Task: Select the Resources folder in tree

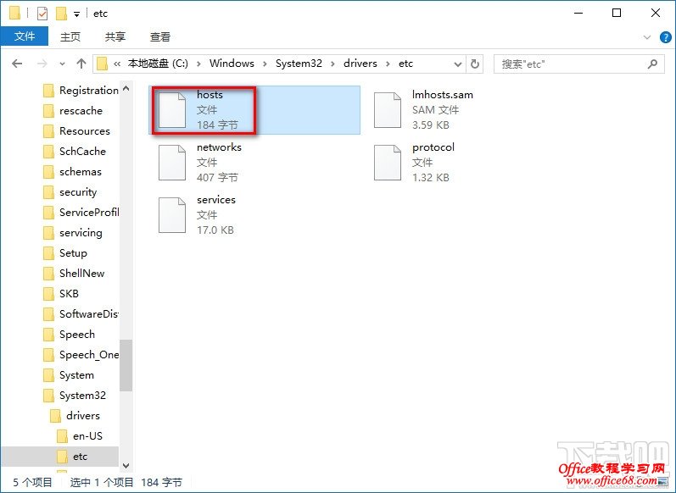Action: click(x=76, y=131)
